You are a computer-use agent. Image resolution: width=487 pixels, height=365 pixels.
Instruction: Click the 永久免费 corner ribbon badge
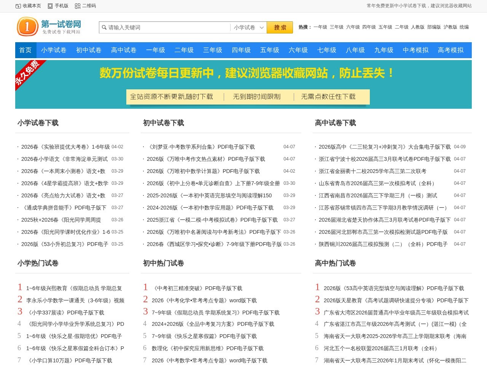pyautogui.click(x=27, y=74)
